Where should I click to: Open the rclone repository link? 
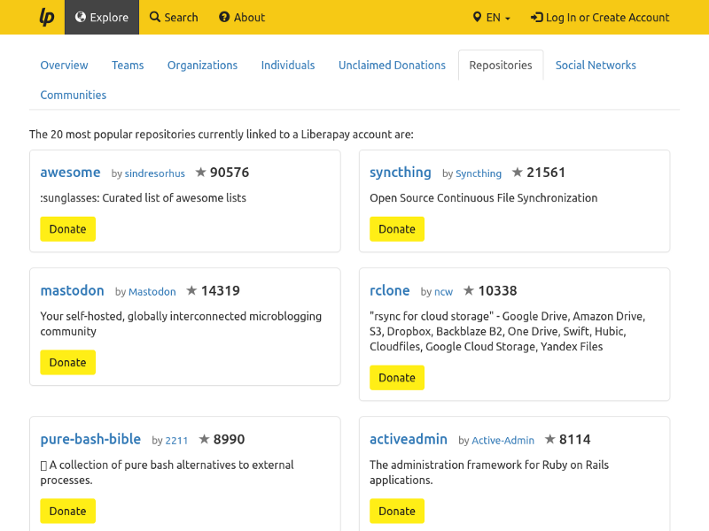click(x=390, y=290)
